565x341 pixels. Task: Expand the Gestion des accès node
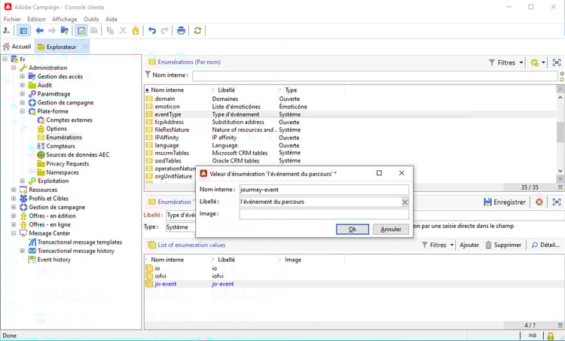point(23,76)
